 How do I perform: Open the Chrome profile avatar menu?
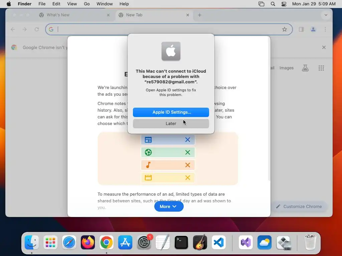tap(313, 29)
